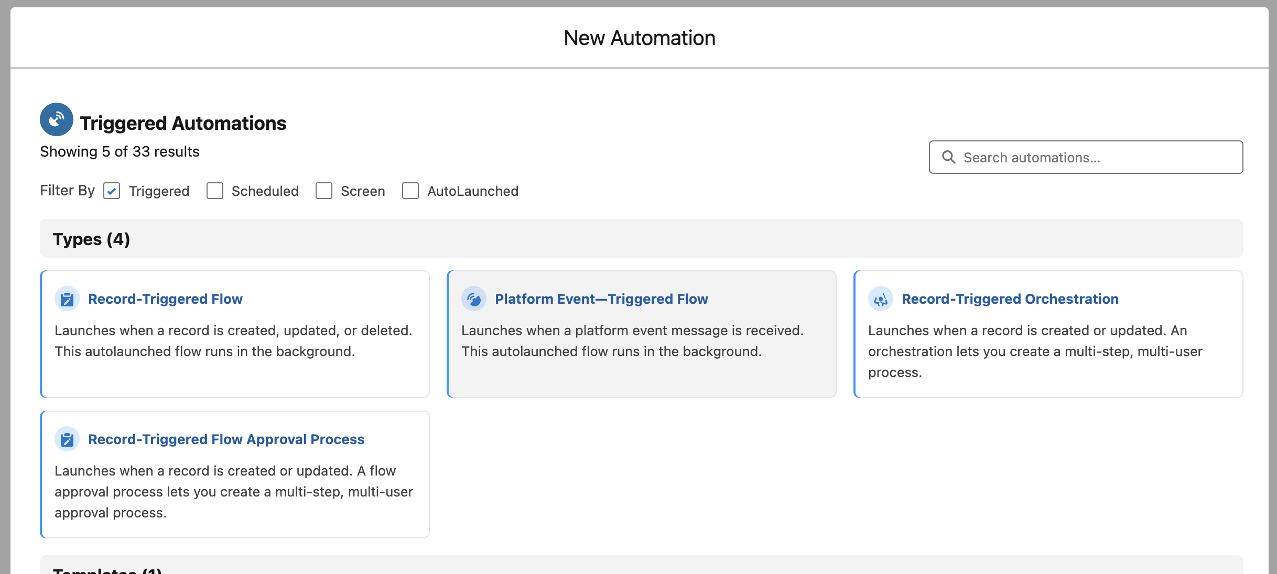
Task: Click the Record-Triggered Flow clipboard icon
Action: click(67, 299)
